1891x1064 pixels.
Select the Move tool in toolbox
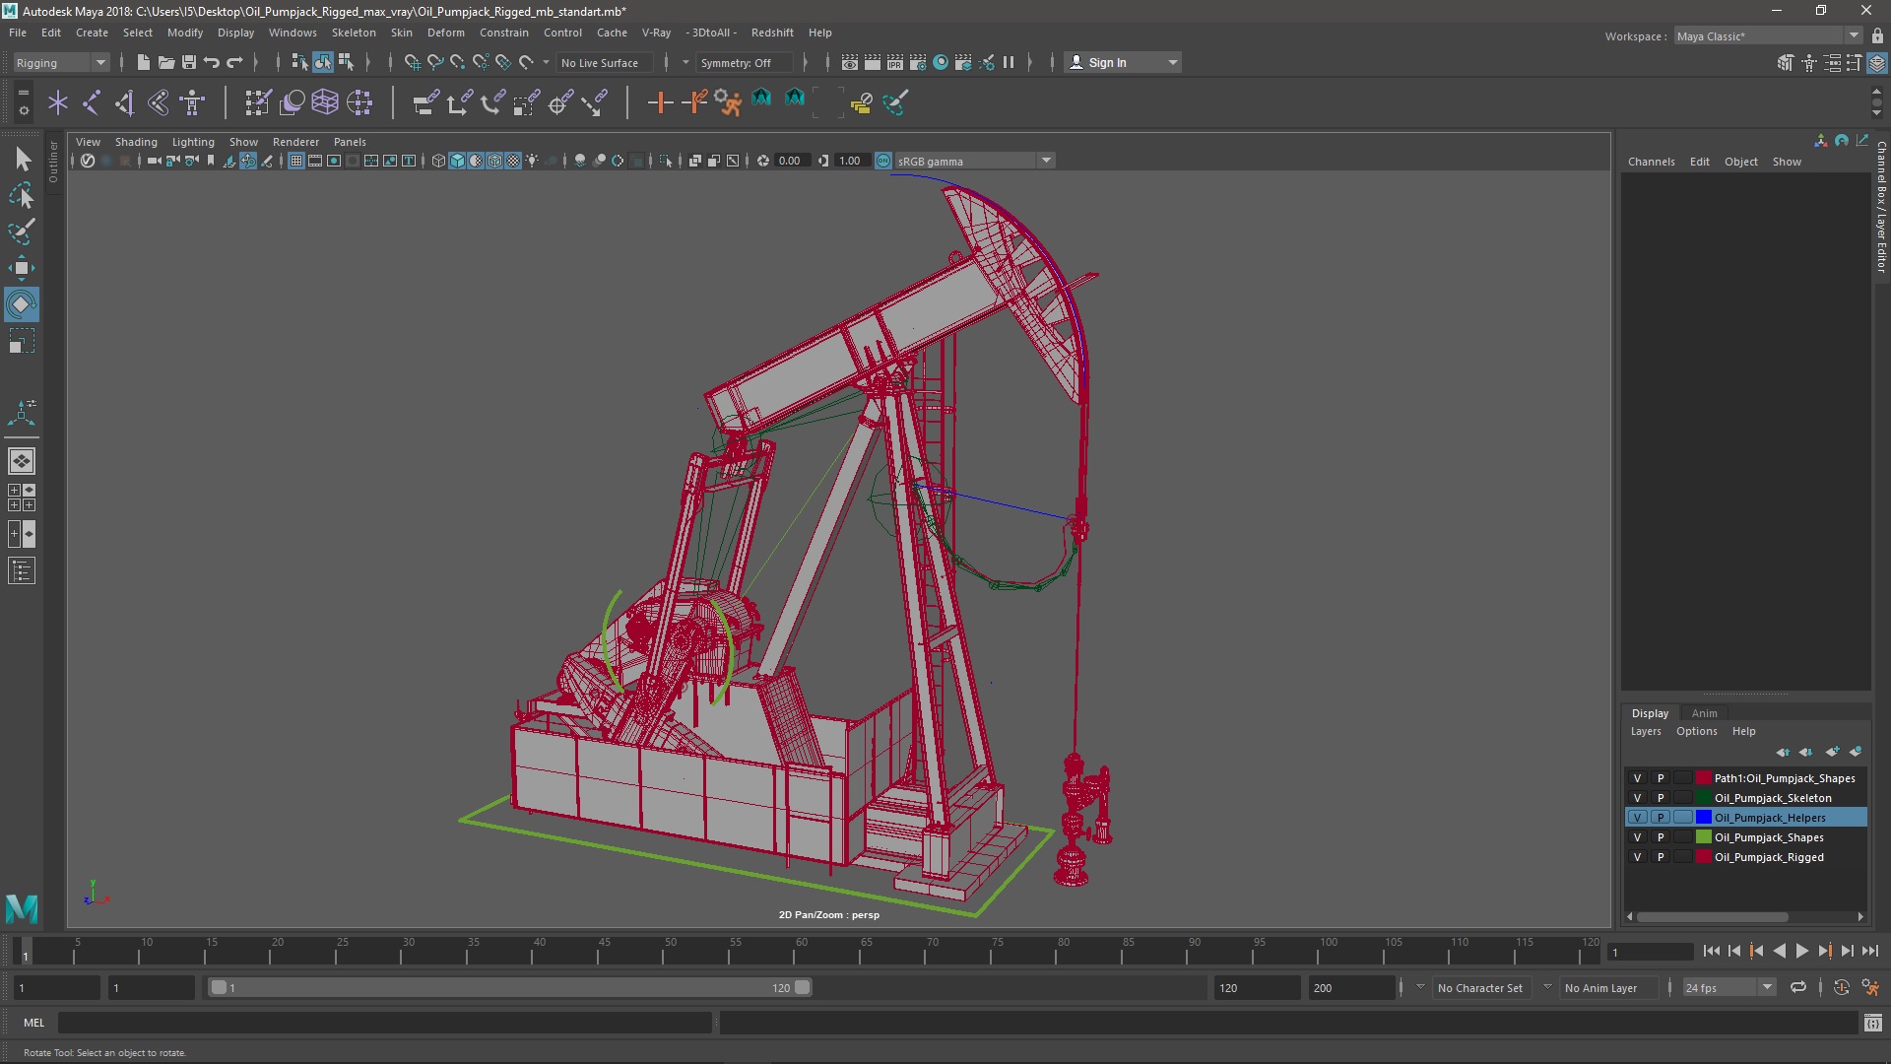(21, 268)
